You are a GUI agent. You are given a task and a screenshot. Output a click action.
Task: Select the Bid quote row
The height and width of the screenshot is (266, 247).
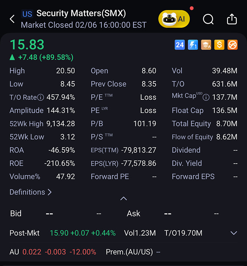click(56, 213)
